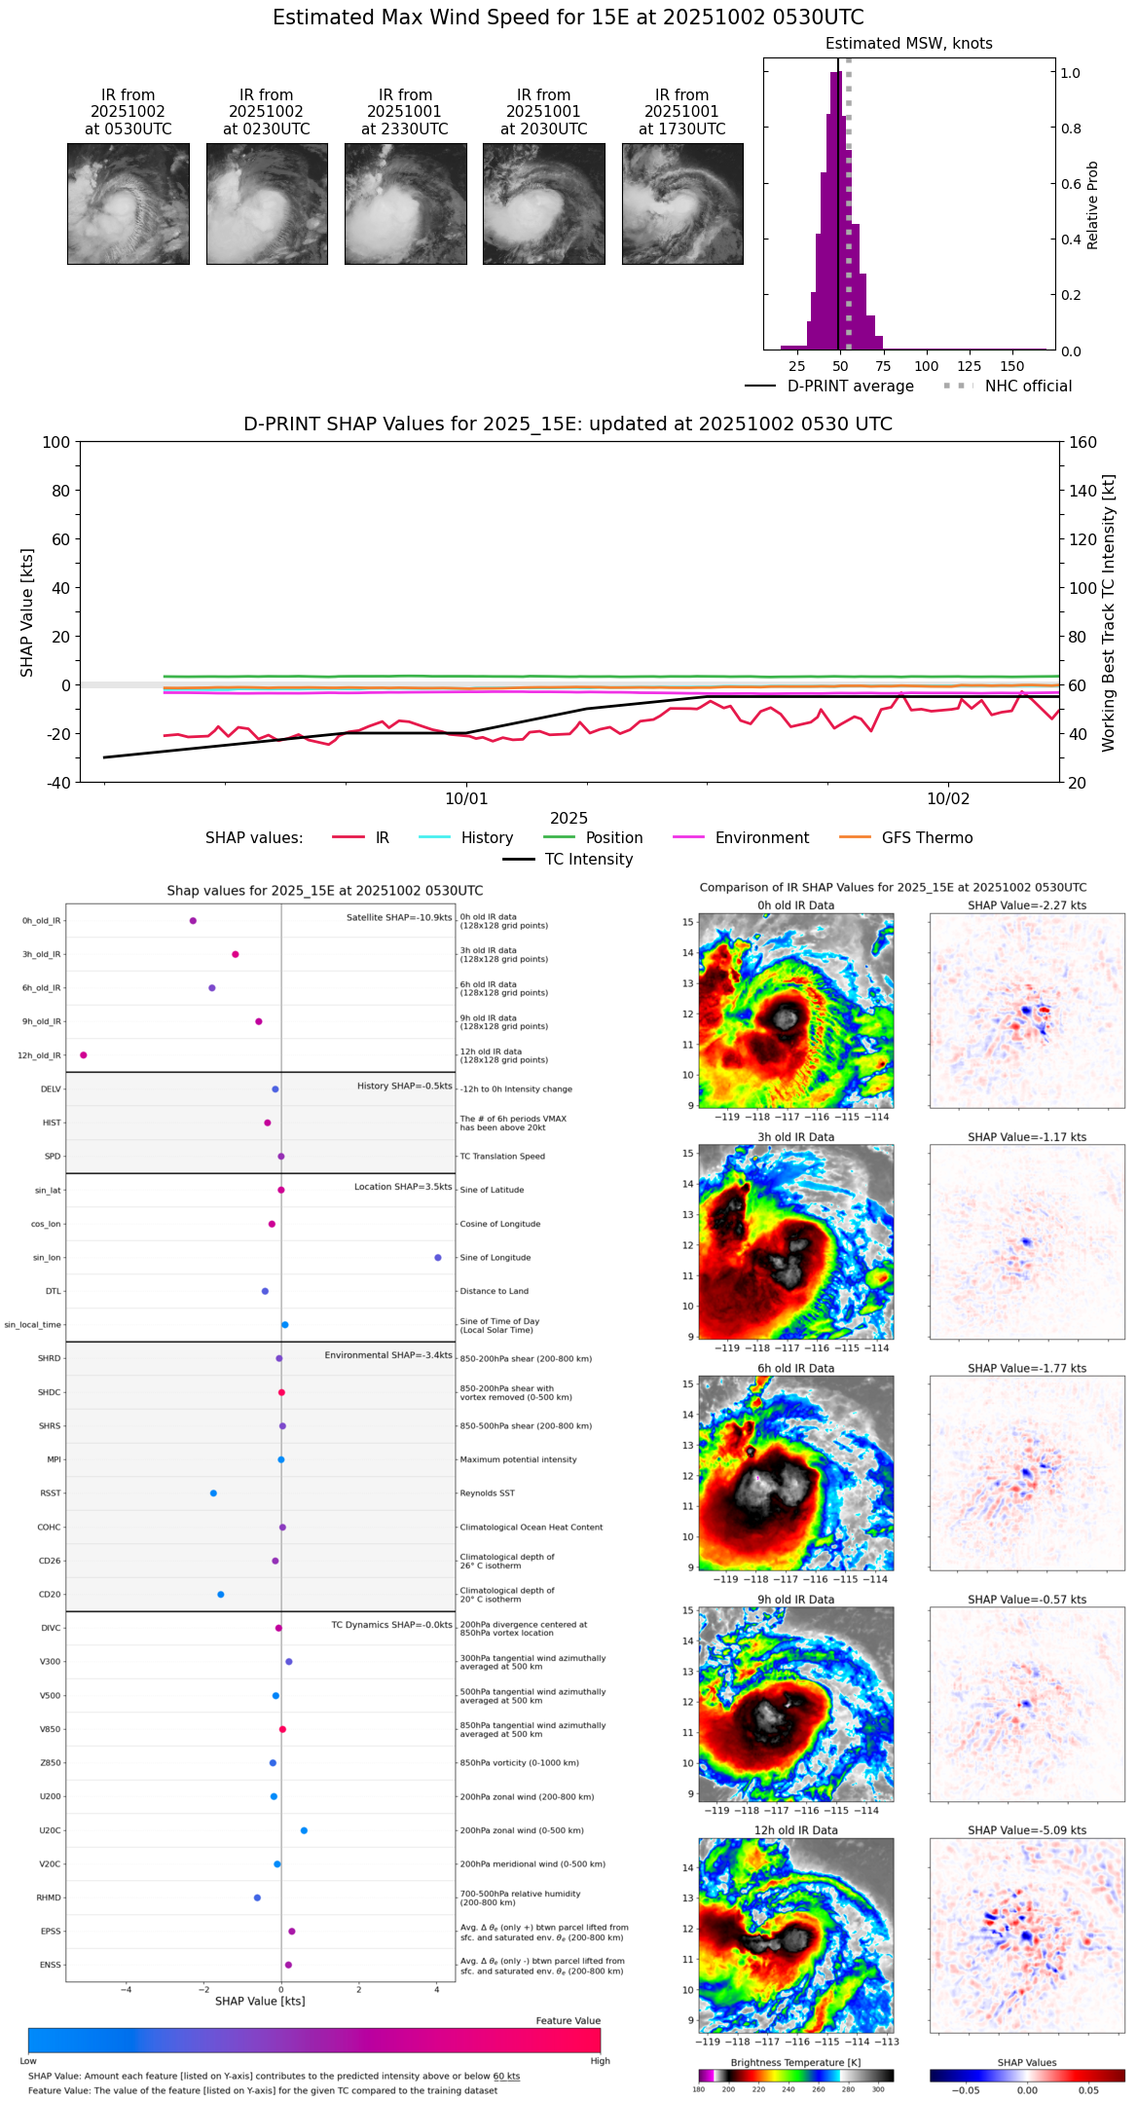Open the 9h old IR Data image

[796, 1704]
